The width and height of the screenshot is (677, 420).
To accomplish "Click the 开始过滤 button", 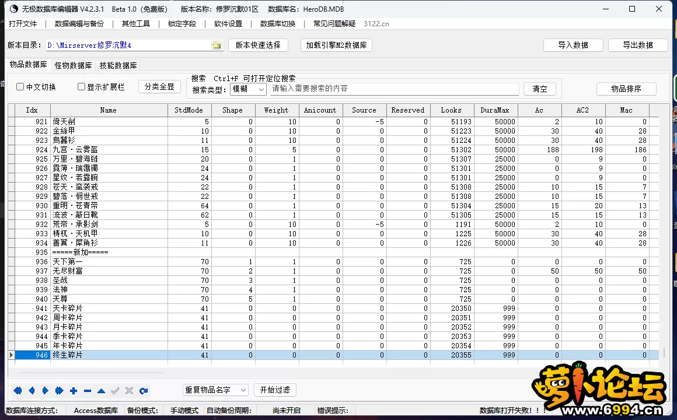I will 275,390.
